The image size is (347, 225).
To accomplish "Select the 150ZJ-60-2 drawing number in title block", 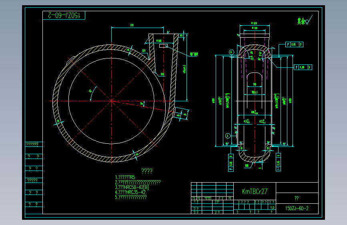I will (x=297, y=209).
